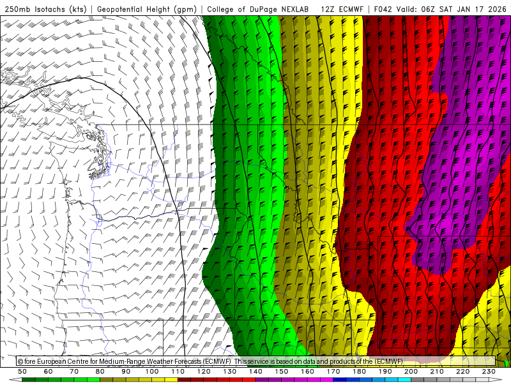Image resolution: width=511 pixels, height=383 pixels.
Task: Click the 150 label on the colorbar
Action: click(282, 372)
